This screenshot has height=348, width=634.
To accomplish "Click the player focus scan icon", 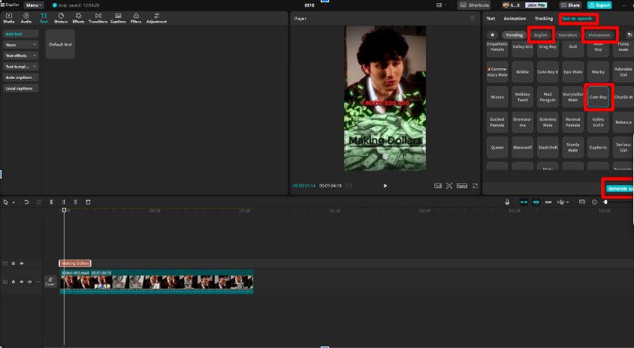I will tap(449, 186).
